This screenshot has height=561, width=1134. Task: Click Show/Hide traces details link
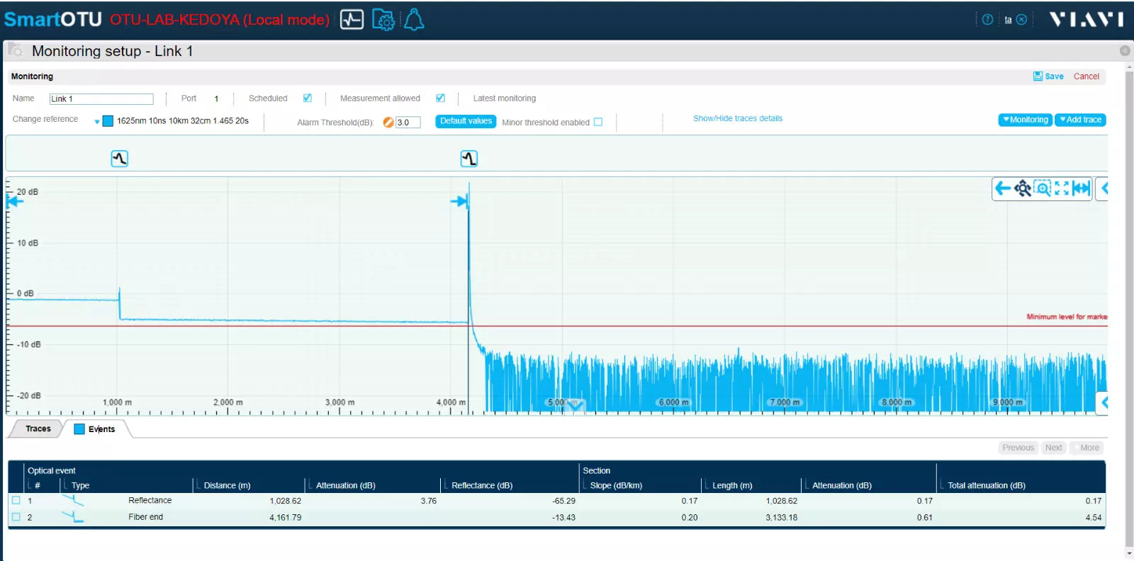pyautogui.click(x=738, y=118)
